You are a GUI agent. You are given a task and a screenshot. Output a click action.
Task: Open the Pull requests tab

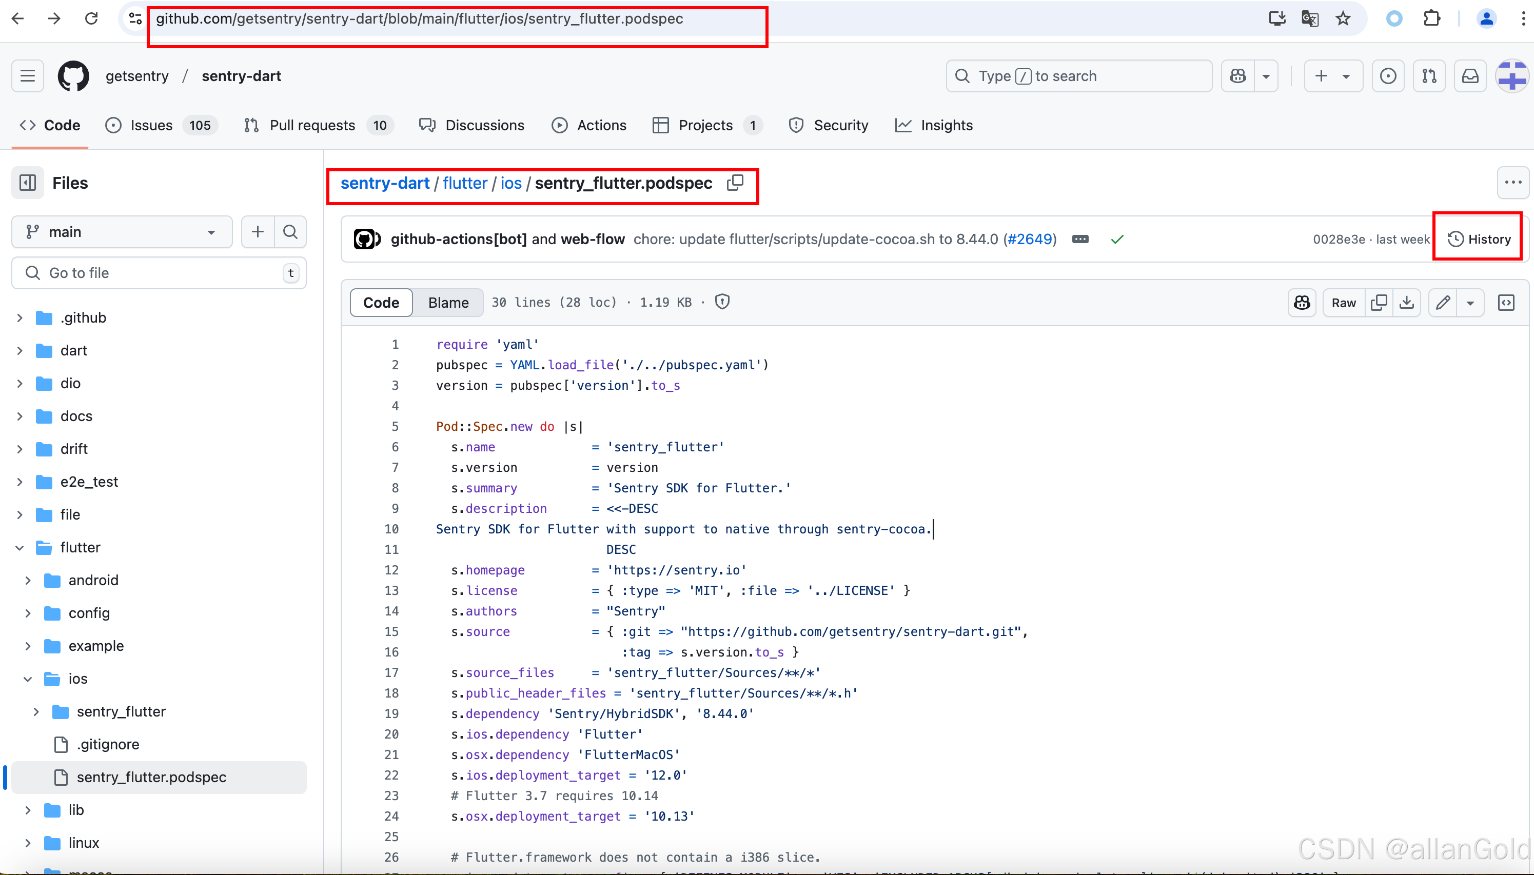[312, 125]
